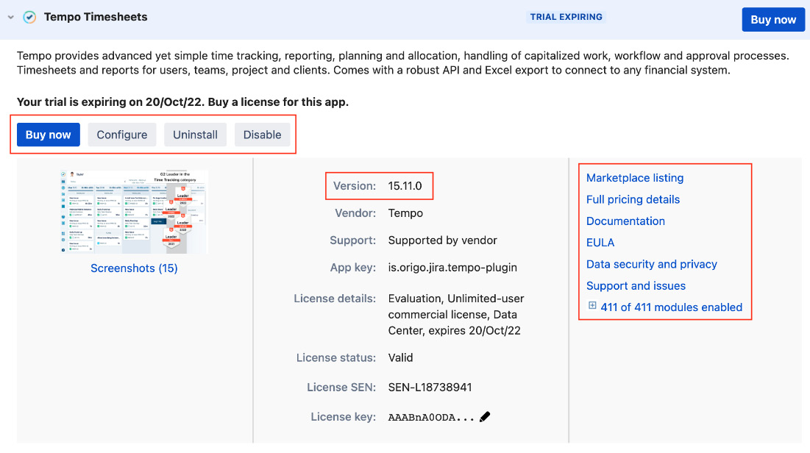810x453 pixels.
Task: Collapse the Tempo Timesheets panel with the chevron
Action: pyautogui.click(x=9, y=16)
